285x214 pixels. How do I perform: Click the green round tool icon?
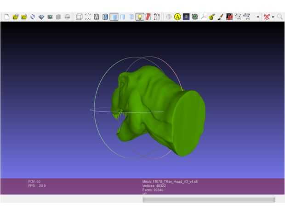(x=194, y=17)
